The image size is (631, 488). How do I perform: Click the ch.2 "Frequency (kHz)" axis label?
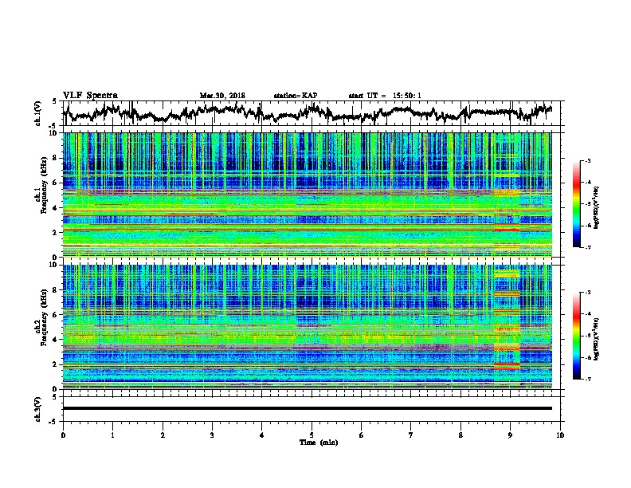[x=44, y=317]
